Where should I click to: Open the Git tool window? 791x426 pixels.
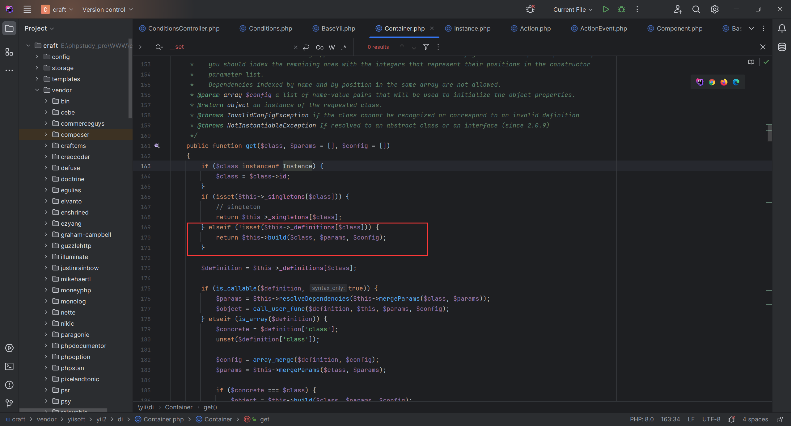point(9,403)
